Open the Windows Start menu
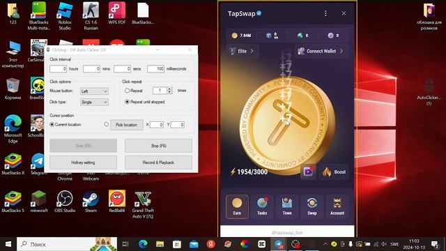Viewport: 446px width, 251px height. pos(8,244)
